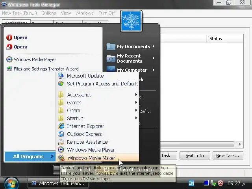Click the blue square tray icon
The width and height of the screenshot is (252, 189).
206,183
